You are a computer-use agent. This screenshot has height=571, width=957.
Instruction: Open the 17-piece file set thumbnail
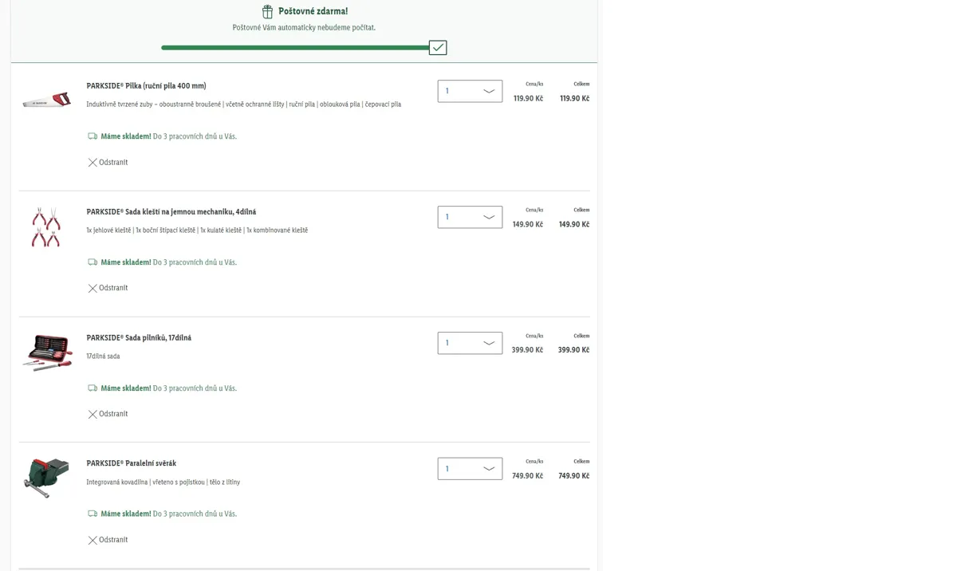pos(47,352)
